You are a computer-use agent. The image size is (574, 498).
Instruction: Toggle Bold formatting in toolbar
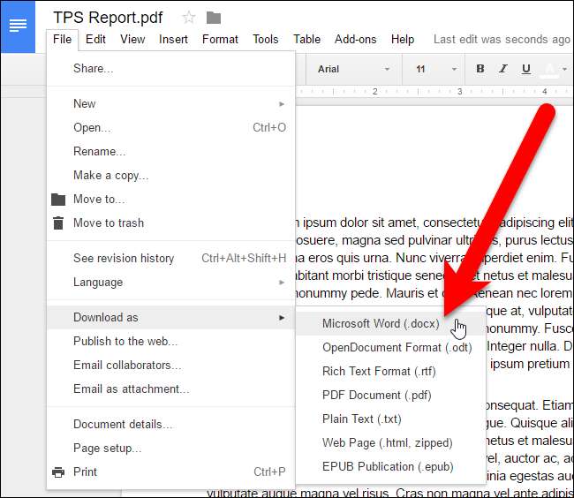(x=480, y=69)
